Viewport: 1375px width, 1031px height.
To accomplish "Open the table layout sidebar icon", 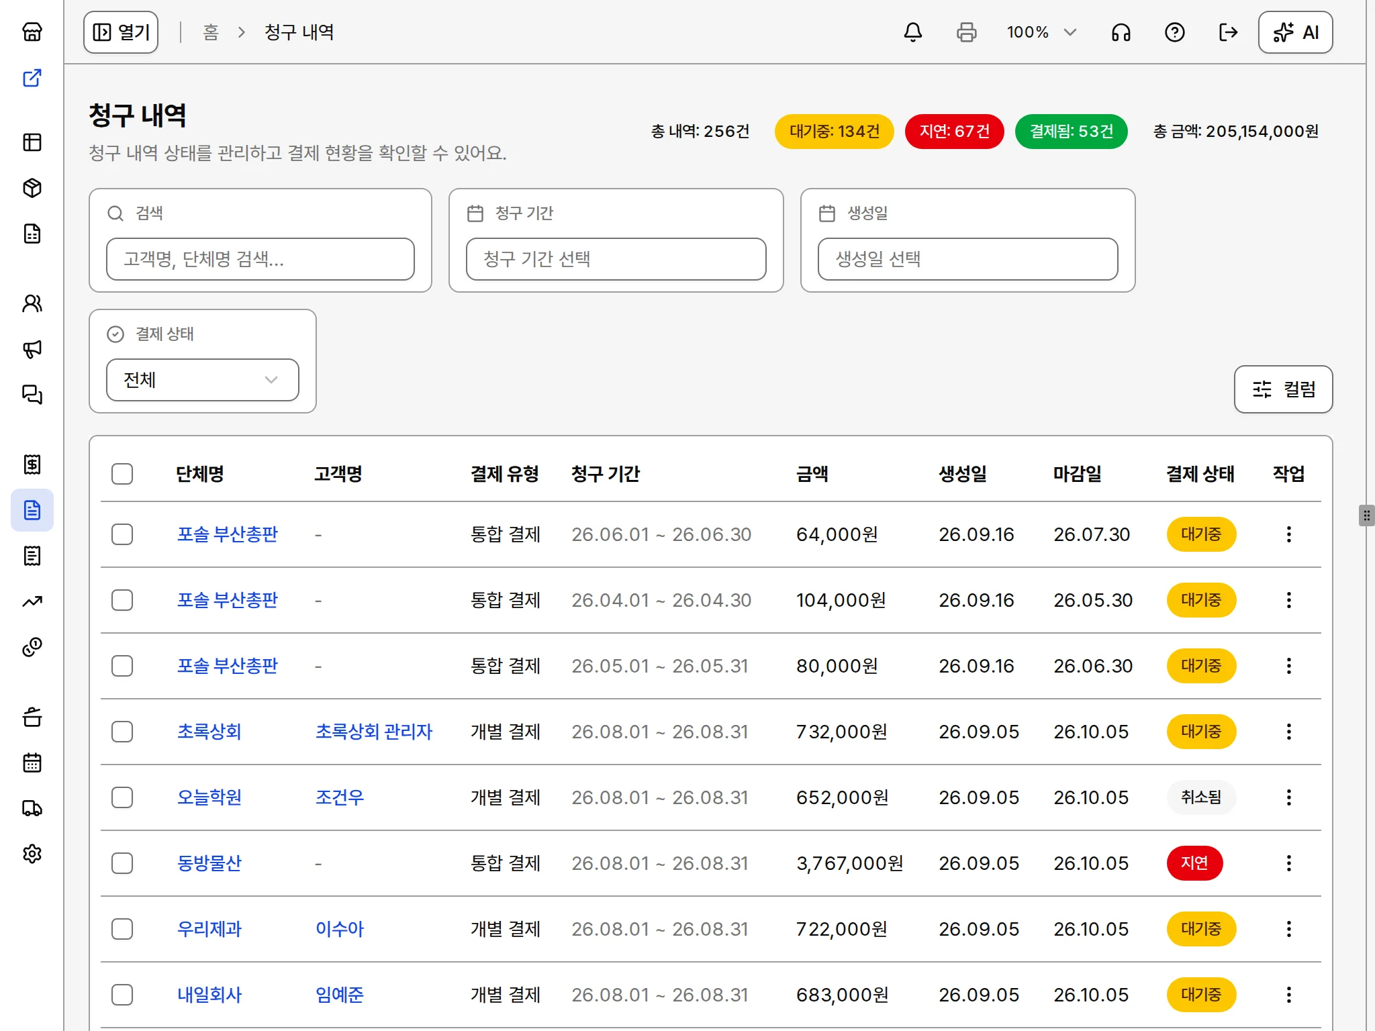I will pyautogui.click(x=32, y=142).
